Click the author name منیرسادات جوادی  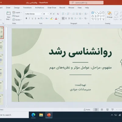tap(80, 89)
